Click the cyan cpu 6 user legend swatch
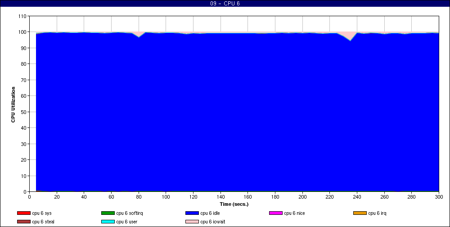This screenshot has width=450, height=227. (x=108, y=222)
